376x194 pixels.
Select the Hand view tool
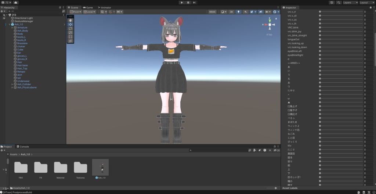(x=70, y=20)
